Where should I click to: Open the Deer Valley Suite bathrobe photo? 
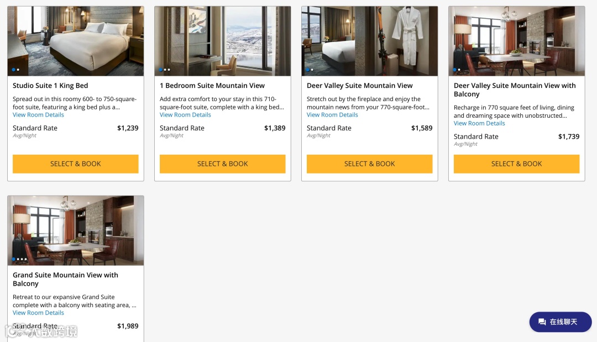(369, 41)
